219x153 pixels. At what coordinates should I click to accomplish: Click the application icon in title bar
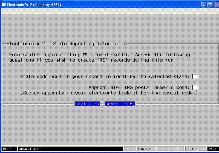[4, 5]
